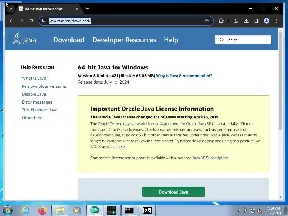The image size is (288, 216).
Task: Click the 64-bit Java for Windows heading
Action: click(113, 67)
